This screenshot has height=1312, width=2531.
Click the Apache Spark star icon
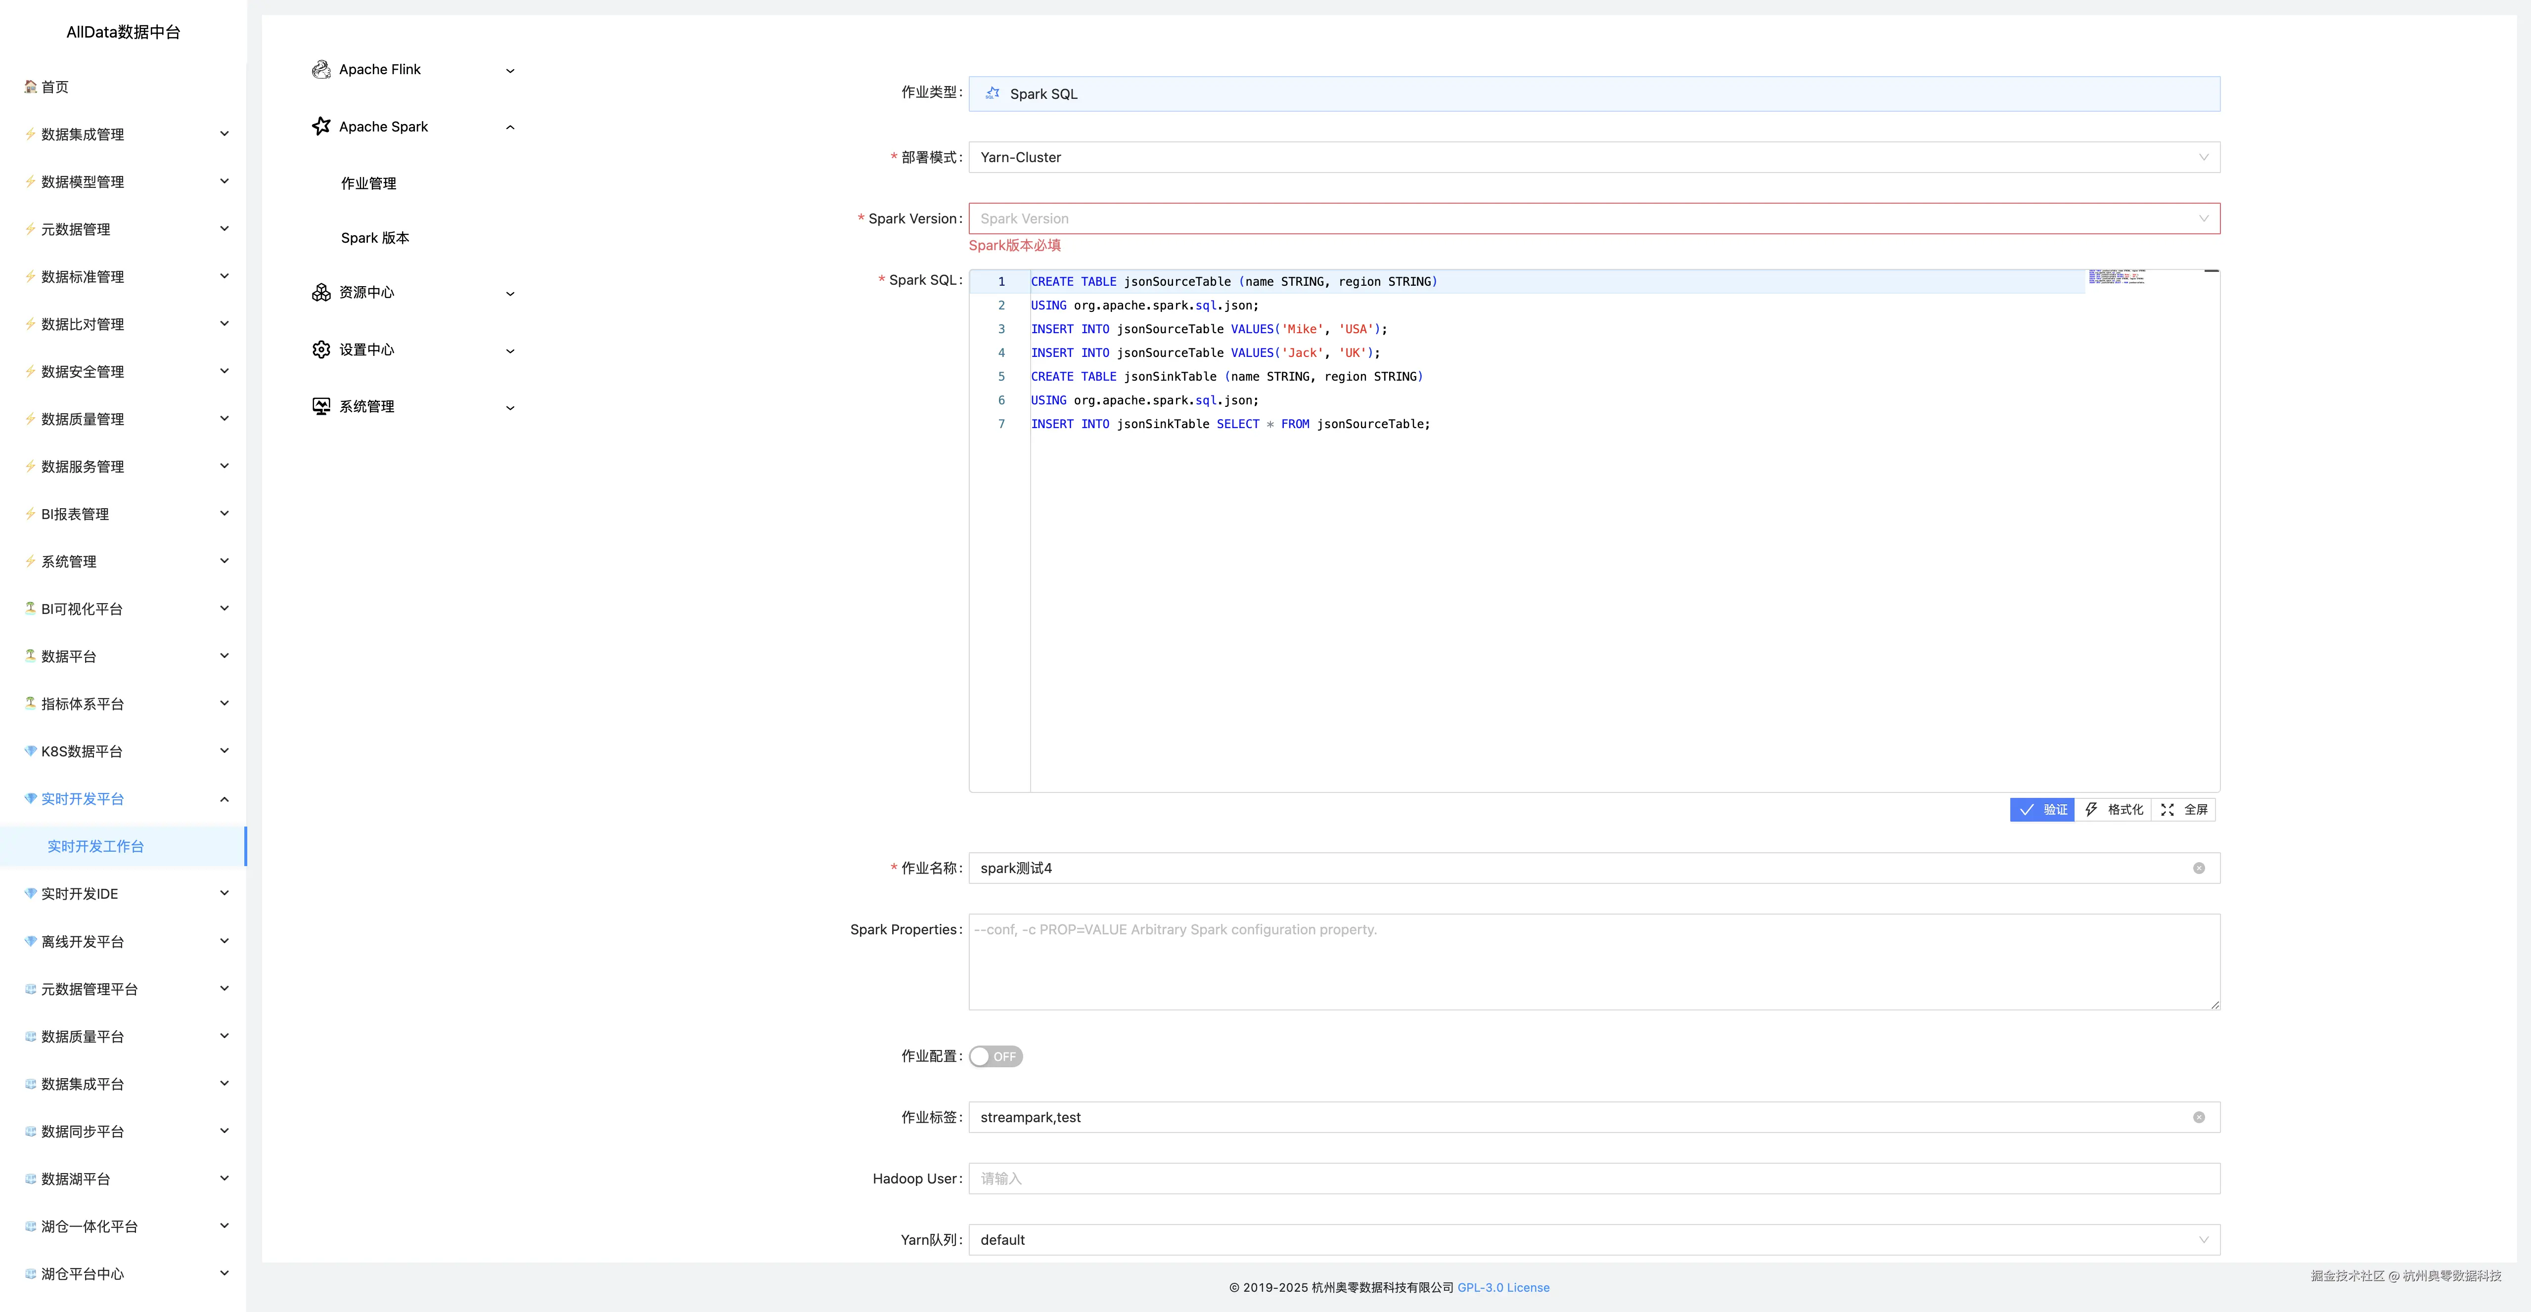(320, 127)
